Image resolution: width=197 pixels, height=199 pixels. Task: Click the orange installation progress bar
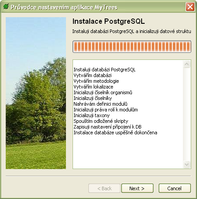click(132, 47)
